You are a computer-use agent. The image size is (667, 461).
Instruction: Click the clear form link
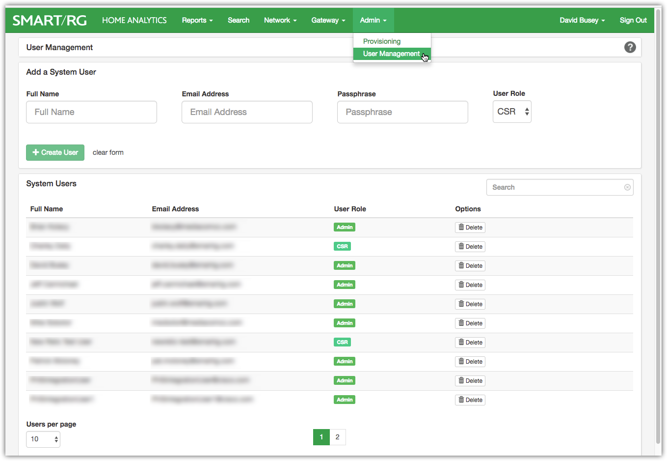coord(108,152)
